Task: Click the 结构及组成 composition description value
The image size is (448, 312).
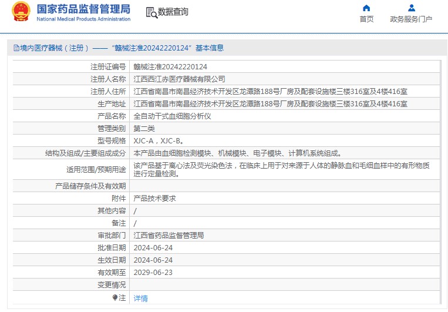Action: [237, 153]
